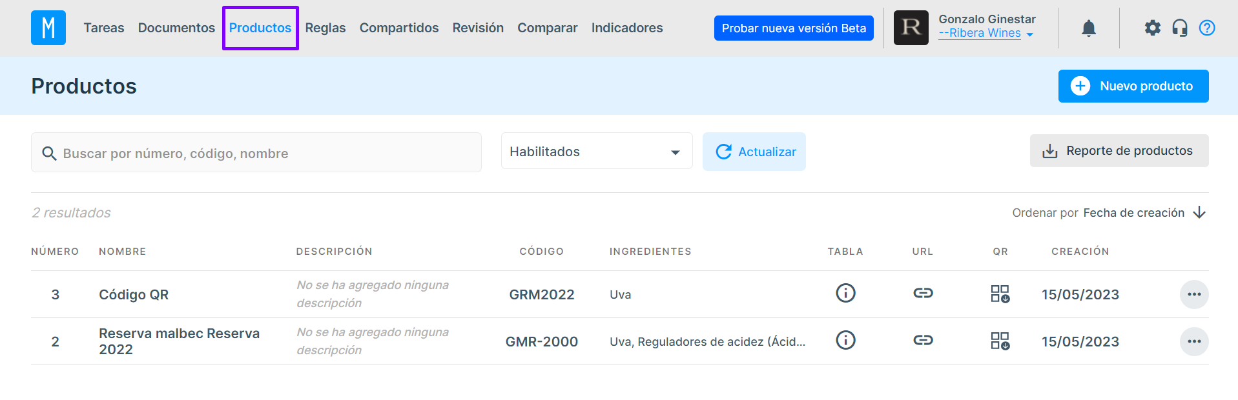View table info icon for Código QR
This screenshot has width=1238, height=400.
tap(845, 294)
